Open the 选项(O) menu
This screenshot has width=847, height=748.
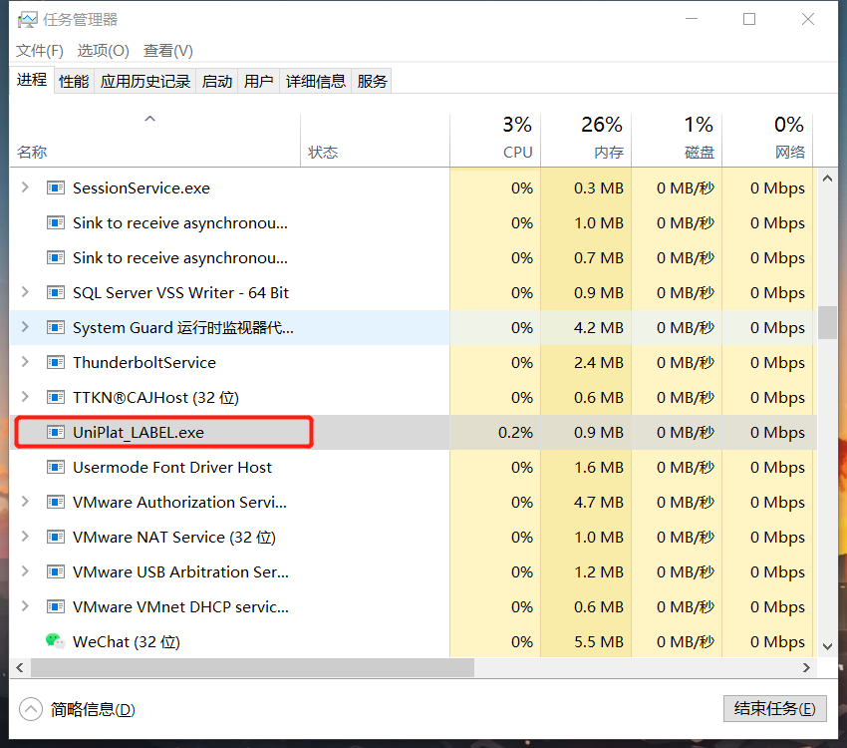coord(104,51)
